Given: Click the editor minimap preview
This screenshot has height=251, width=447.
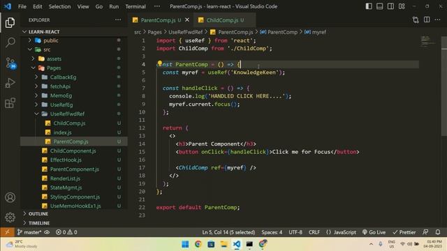Looking at the screenshot, I should point(428,42).
